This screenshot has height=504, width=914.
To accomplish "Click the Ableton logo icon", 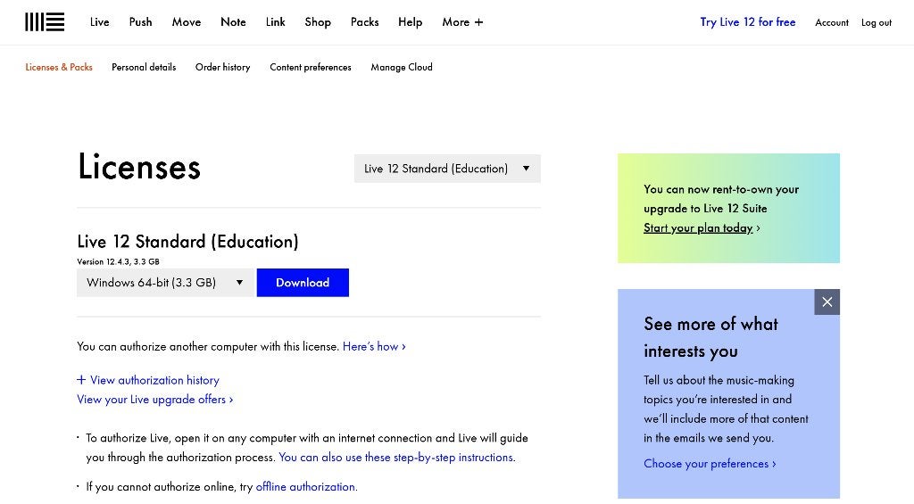I will click(x=45, y=22).
